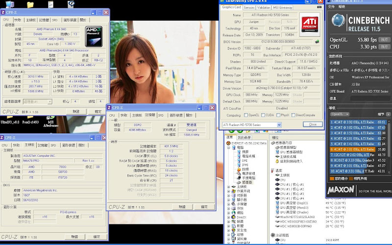Click the GPU-Z screenshot camera icon
The width and height of the screenshot is (392, 245).
319,7
